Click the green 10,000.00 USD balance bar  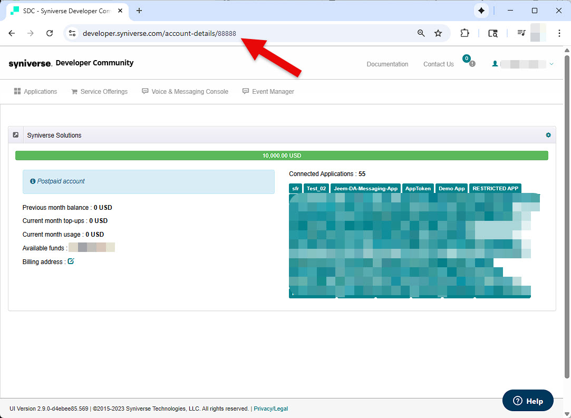(282, 155)
